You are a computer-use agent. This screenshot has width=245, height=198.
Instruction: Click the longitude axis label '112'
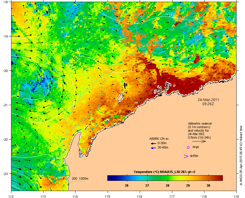[x=11, y=196]
